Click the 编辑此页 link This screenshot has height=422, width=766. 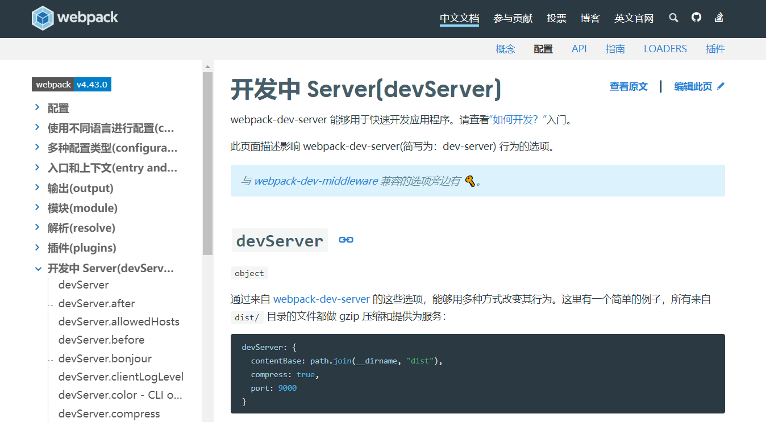click(x=693, y=86)
